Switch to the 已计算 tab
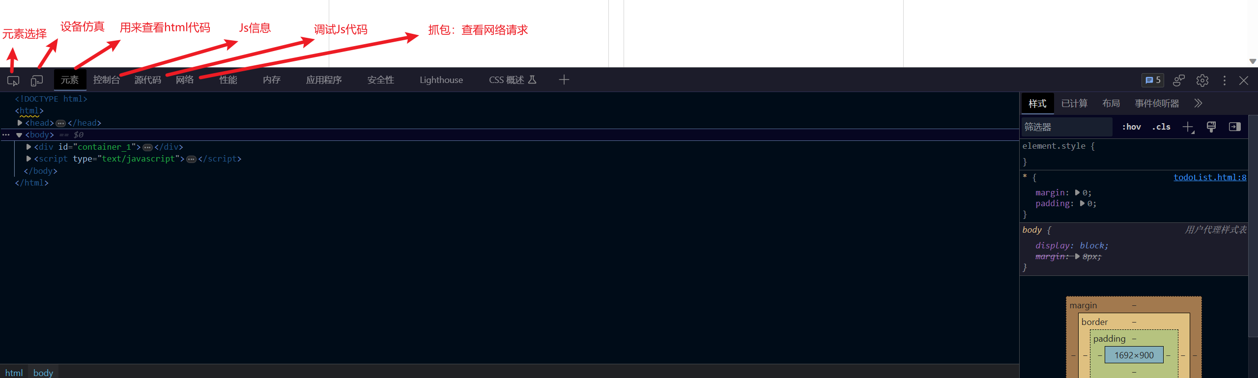The image size is (1258, 378). [x=1074, y=103]
